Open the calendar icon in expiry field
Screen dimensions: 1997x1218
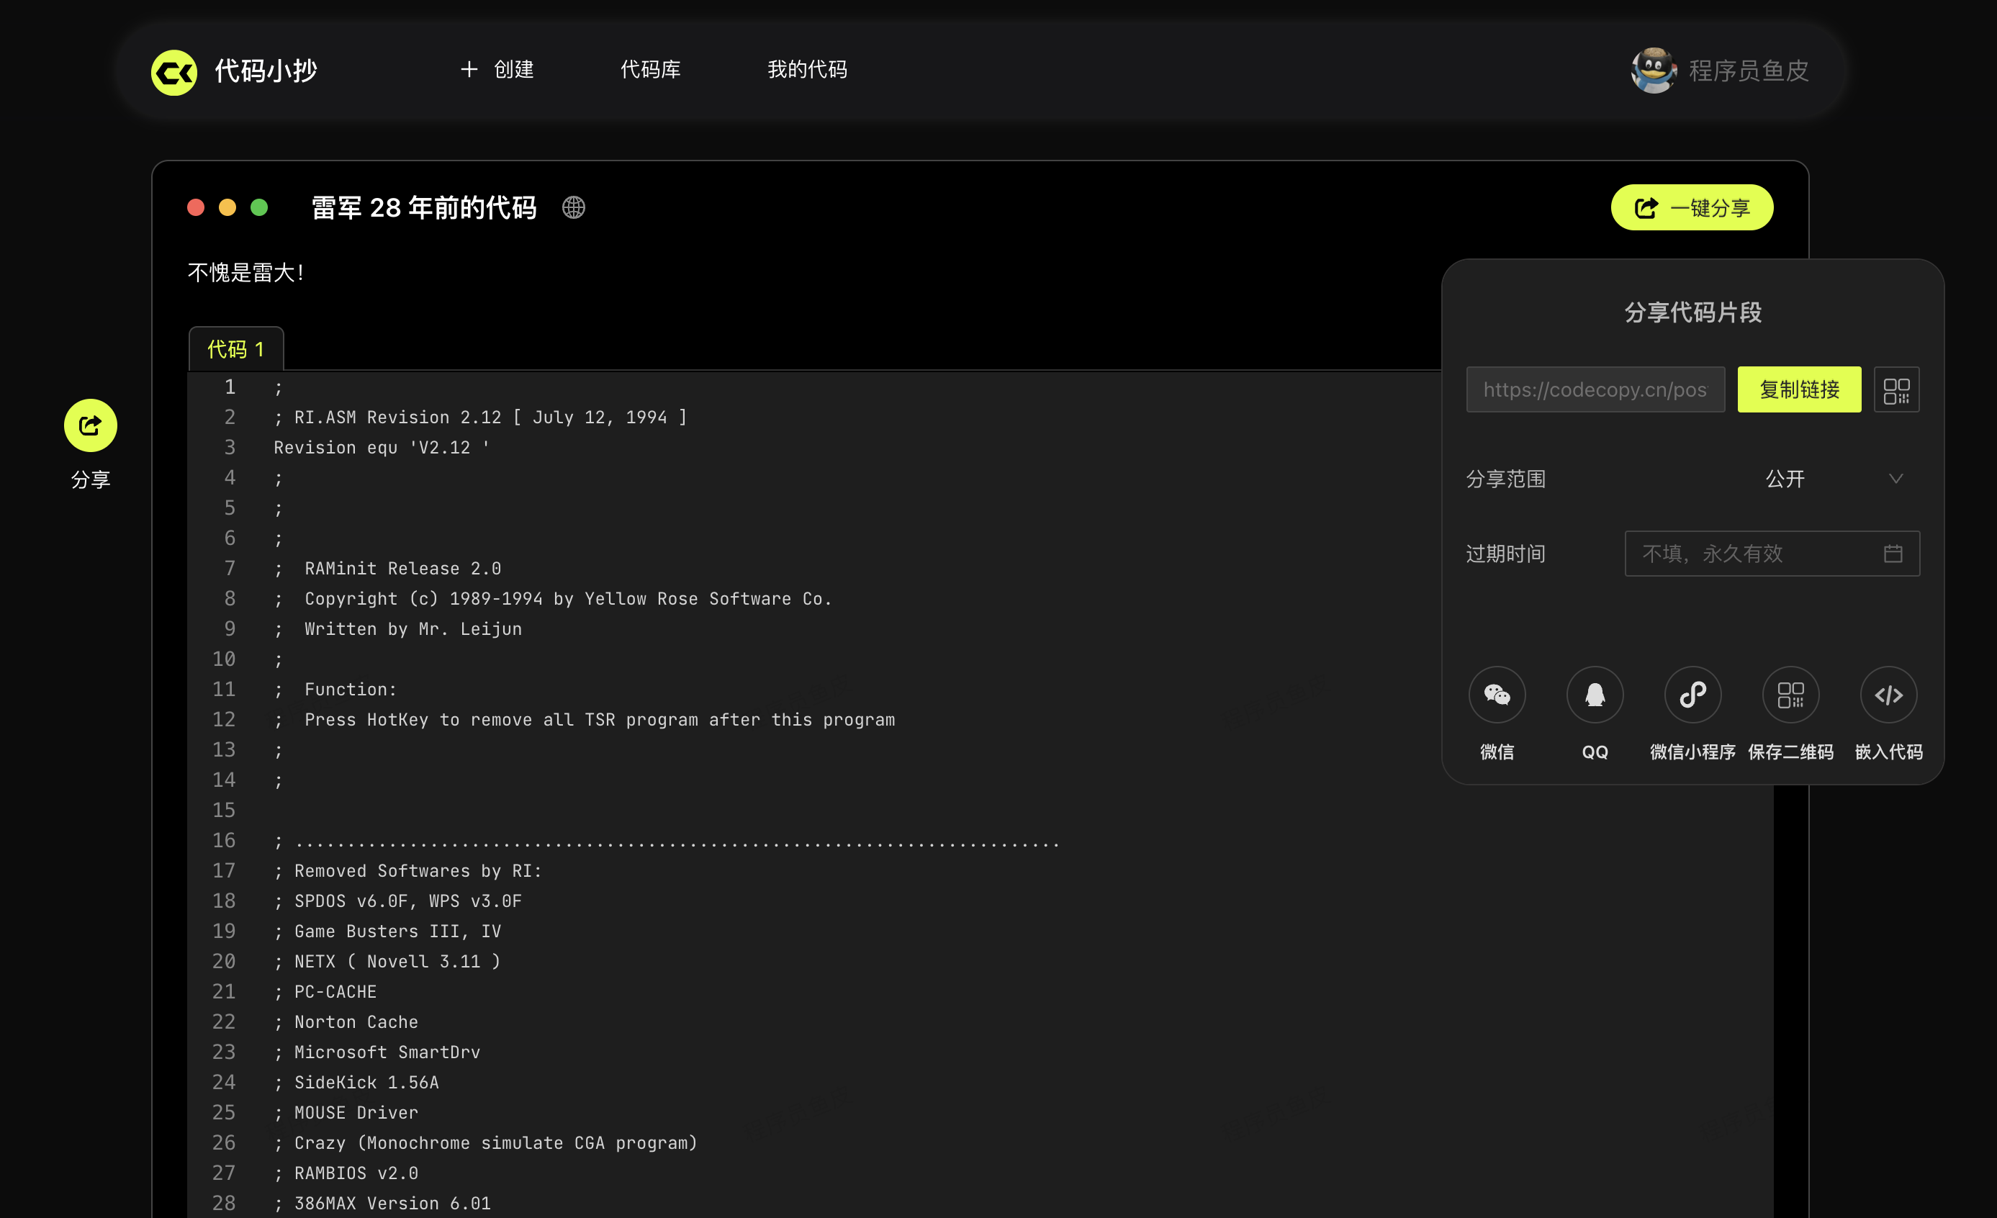click(1893, 554)
